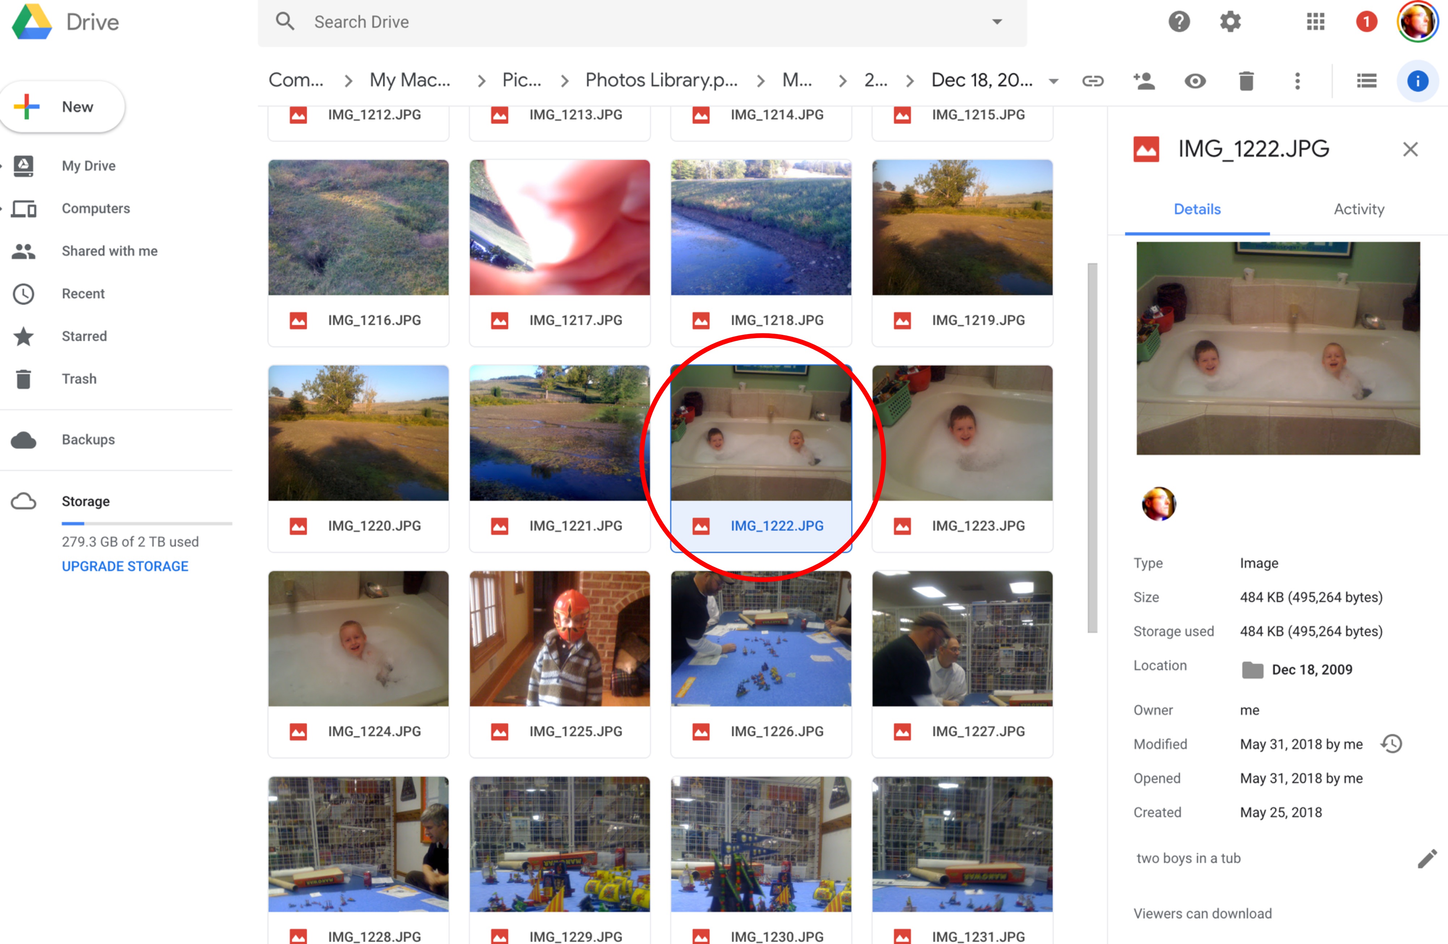Open manage versions history icon next to Modified
1448x944 pixels.
tap(1392, 744)
